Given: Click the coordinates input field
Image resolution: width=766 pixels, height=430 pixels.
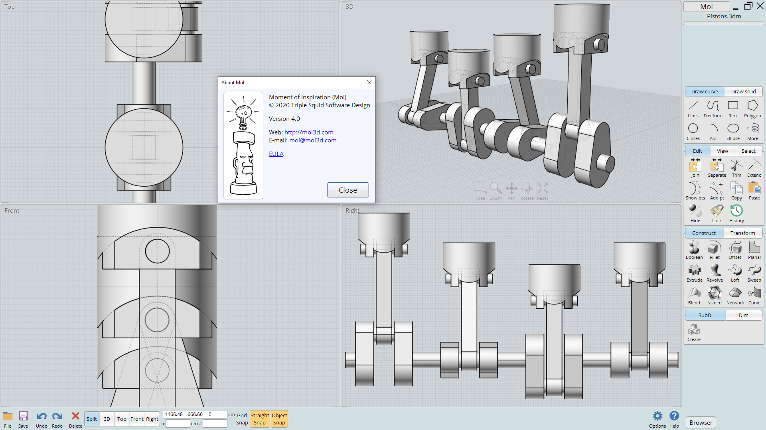Looking at the screenshot, I should click(195, 414).
